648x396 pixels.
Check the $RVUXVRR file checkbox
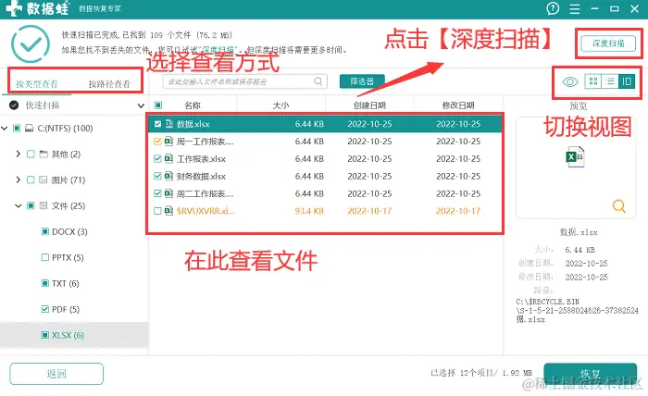tap(157, 211)
